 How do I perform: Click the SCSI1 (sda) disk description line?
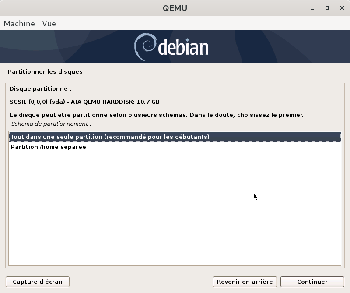84,102
